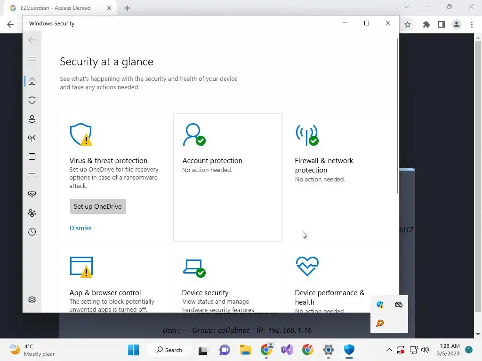This screenshot has width=482, height=361.
Task: Open Virus & threat protection shield sidebar icon
Action: pyautogui.click(x=32, y=100)
